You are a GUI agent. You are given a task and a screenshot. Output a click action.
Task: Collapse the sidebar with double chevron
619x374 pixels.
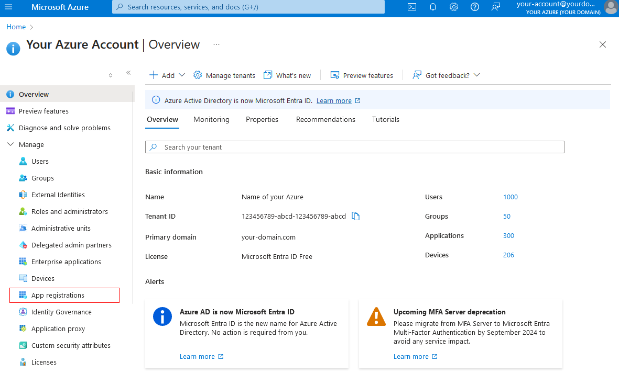(128, 73)
